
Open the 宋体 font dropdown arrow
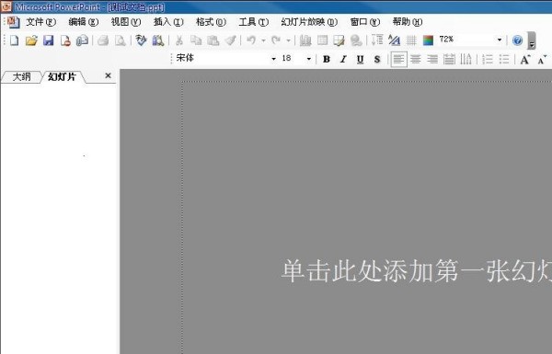coord(273,59)
